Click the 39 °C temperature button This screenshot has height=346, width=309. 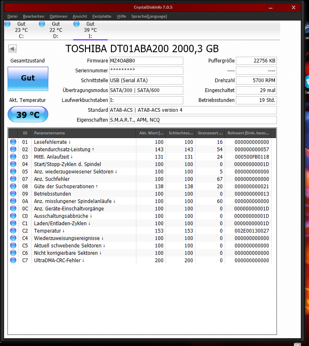28,114
